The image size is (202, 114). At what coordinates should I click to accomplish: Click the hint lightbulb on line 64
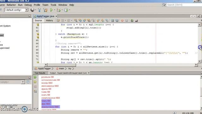pyautogui.click(x=38, y=37)
